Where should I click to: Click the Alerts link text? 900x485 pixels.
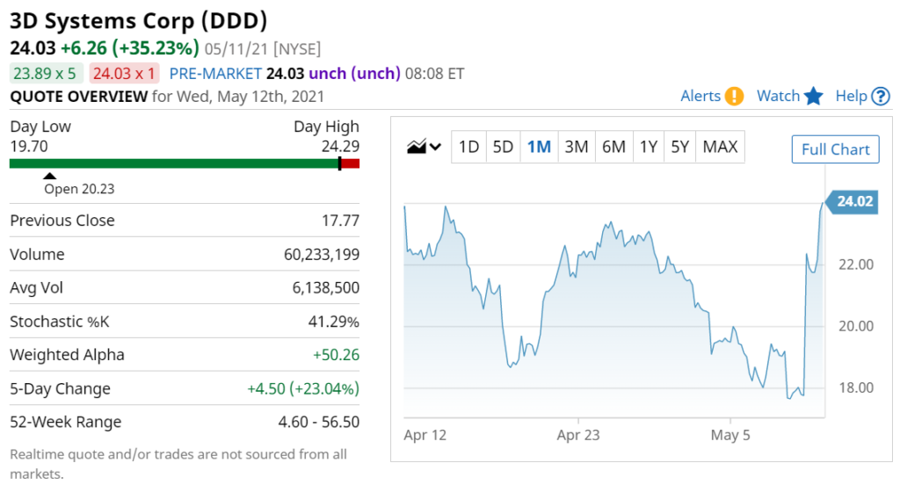[700, 96]
